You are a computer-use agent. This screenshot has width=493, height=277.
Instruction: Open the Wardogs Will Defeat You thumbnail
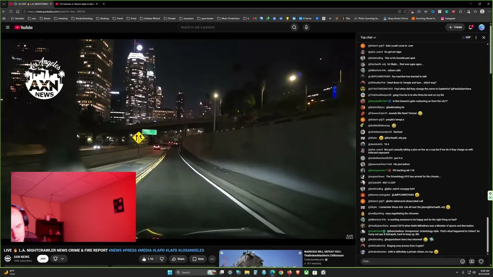pos(260,259)
